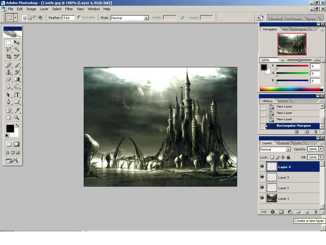Select the Pen tool
Viewport: 326px width, 245px height.
9,102
